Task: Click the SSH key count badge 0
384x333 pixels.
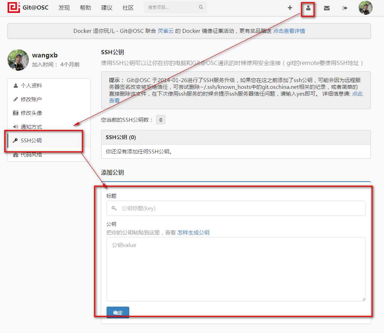Action: pos(161,120)
